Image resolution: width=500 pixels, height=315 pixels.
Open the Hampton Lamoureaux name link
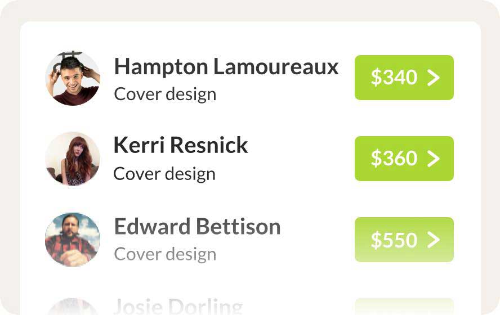click(x=226, y=67)
